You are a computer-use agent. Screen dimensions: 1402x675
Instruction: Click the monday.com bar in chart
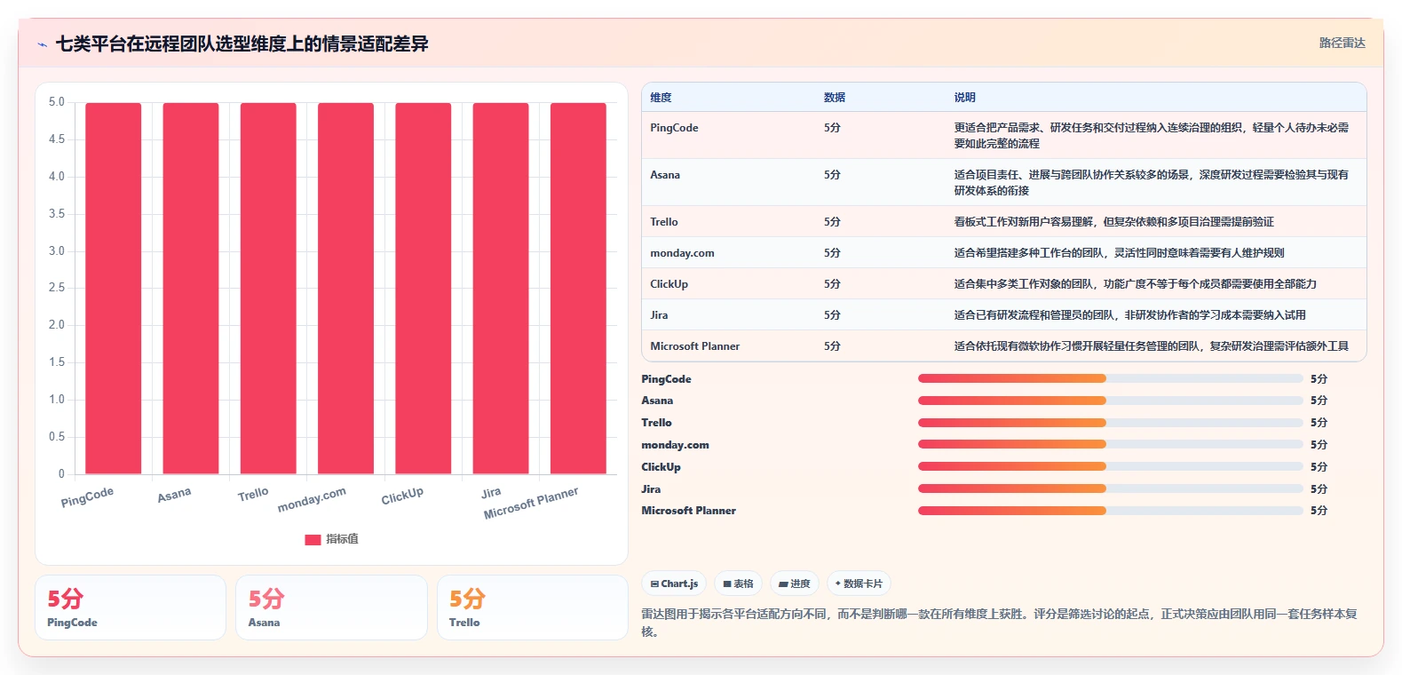pyautogui.click(x=345, y=289)
